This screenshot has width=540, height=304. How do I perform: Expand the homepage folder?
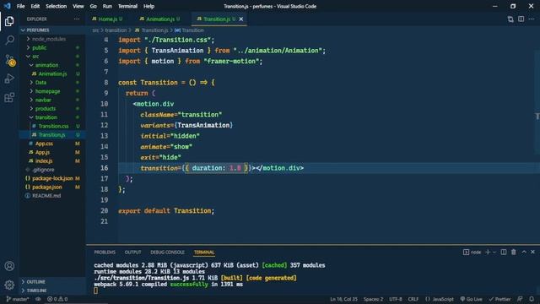pos(52,91)
